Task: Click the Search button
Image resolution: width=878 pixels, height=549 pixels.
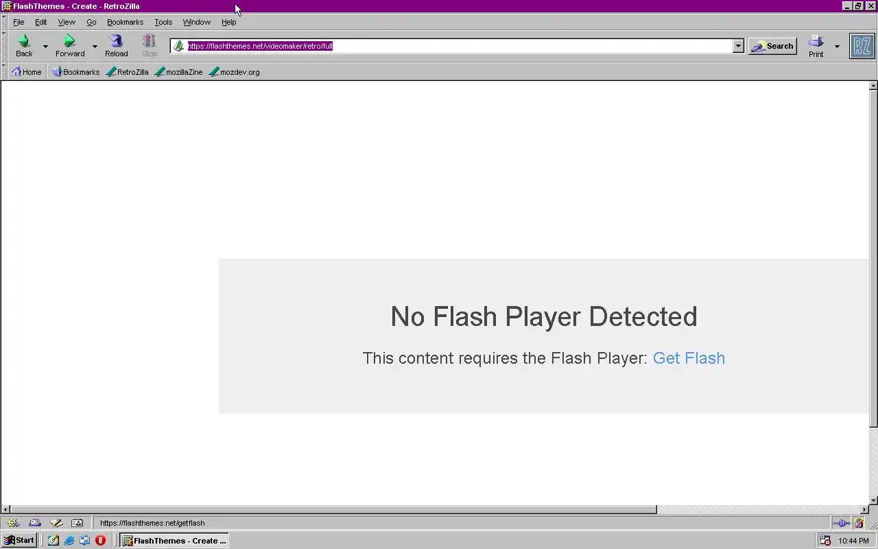Action: [772, 46]
